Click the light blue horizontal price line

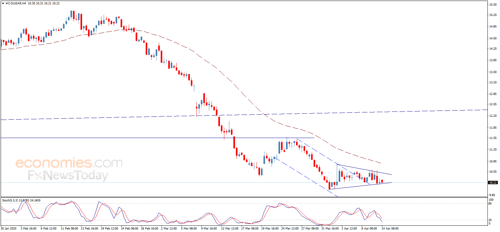pyautogui.click(x=244, y=182)
